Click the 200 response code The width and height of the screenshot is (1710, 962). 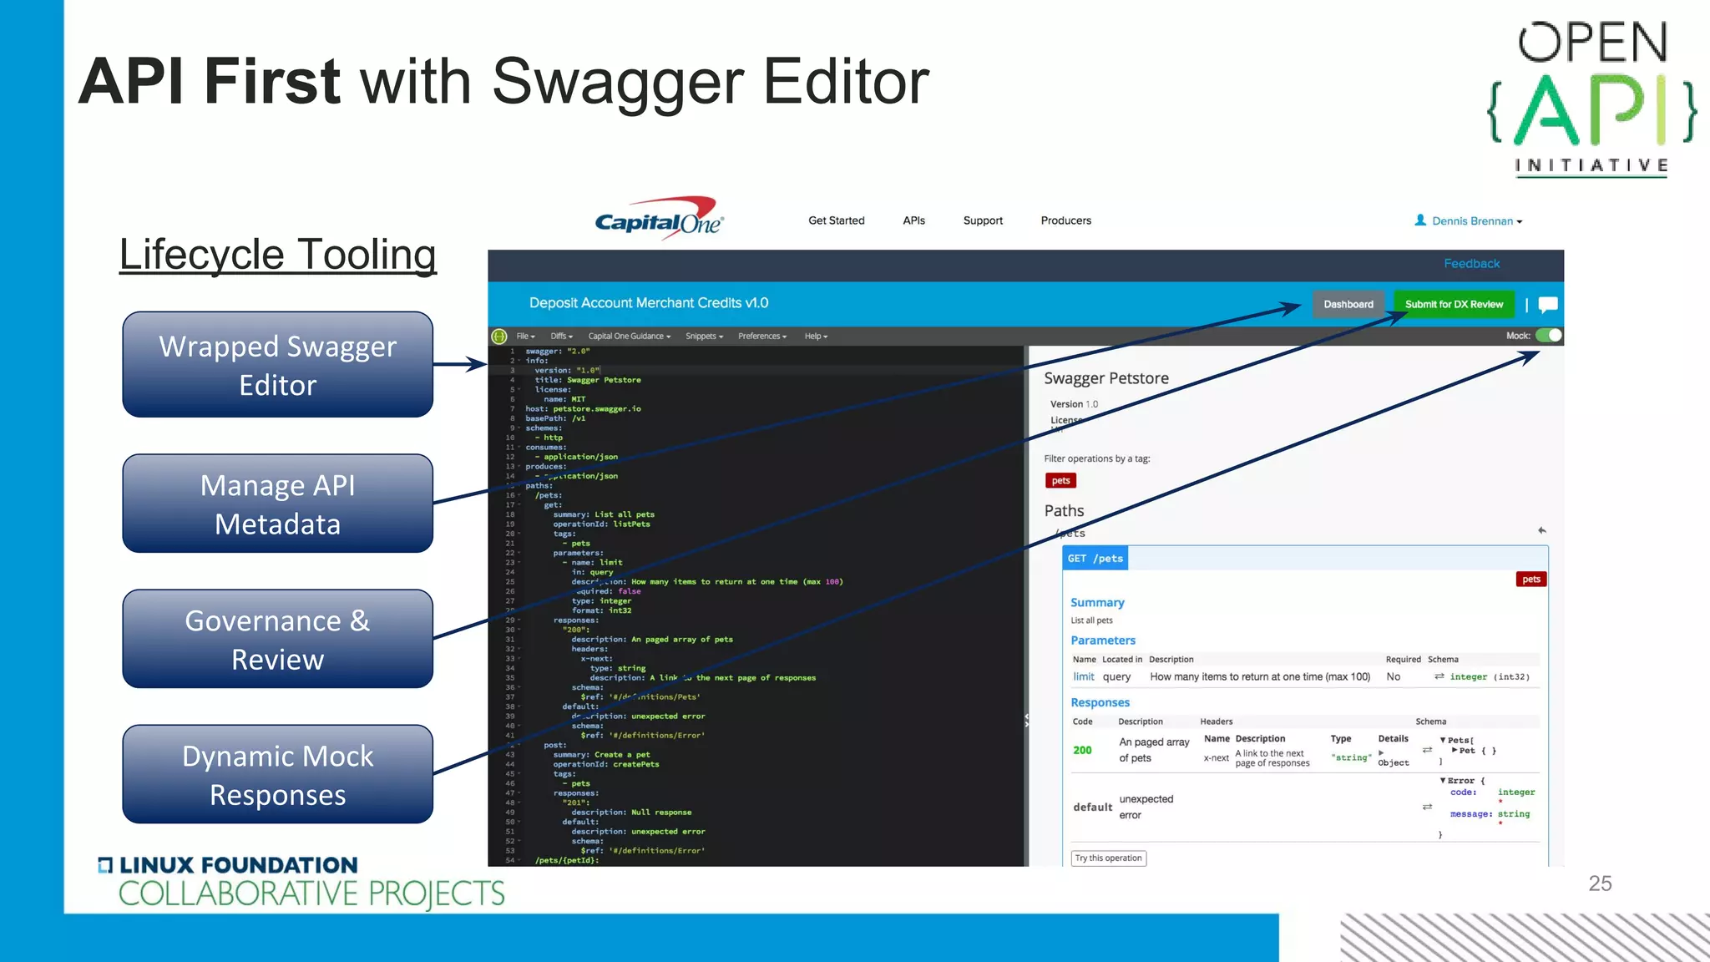click(1082, 750)
